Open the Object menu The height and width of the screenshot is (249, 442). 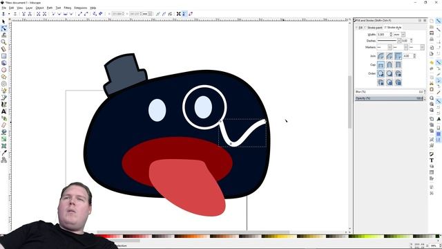(x=39, y=8)
